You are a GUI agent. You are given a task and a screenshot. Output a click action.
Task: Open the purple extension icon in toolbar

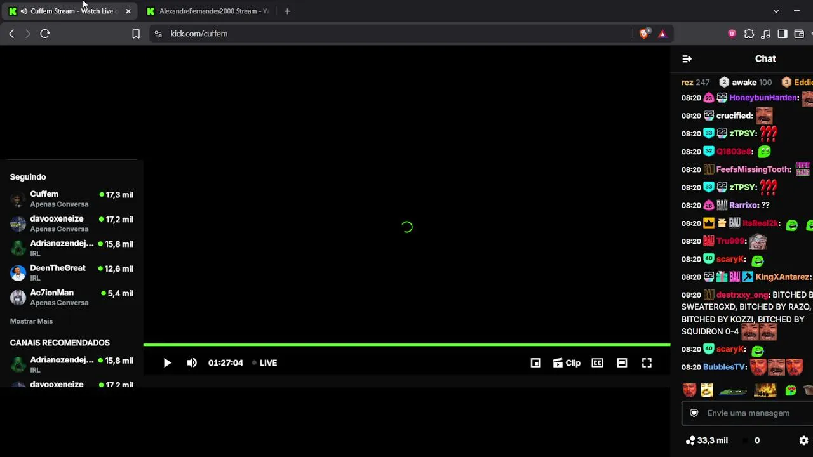[x=732, y=34]
